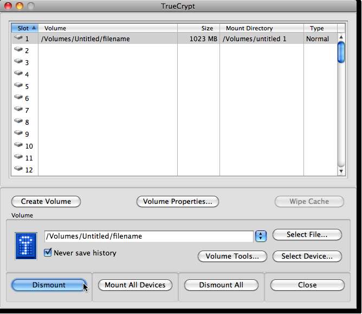Sort by the Slot column header
This screenshot has width=362, height=314.
[x=25, y=28]
